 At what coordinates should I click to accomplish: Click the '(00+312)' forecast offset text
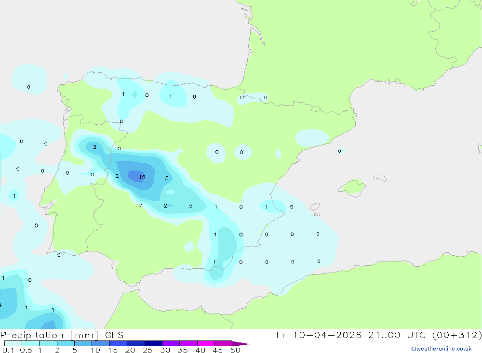pos(457,335)
